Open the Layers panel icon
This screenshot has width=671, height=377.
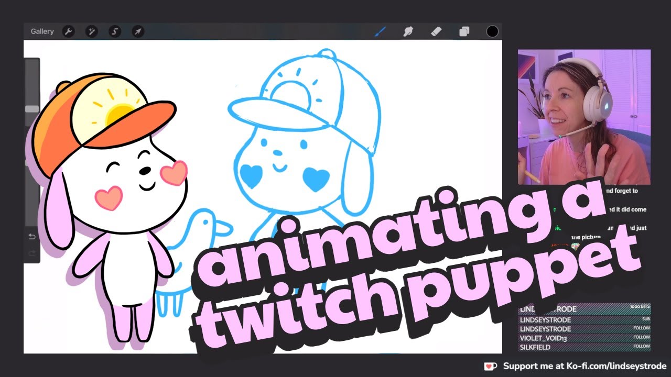tap(464, 31)
